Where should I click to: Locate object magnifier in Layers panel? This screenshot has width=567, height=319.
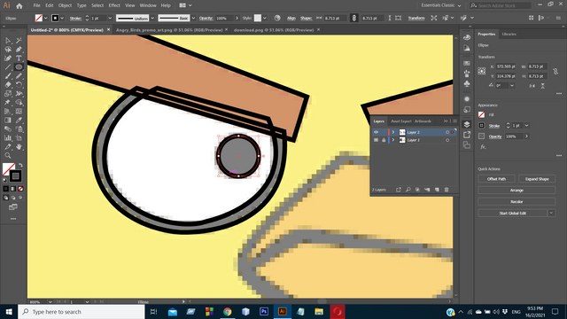click(x=408, y=190)
